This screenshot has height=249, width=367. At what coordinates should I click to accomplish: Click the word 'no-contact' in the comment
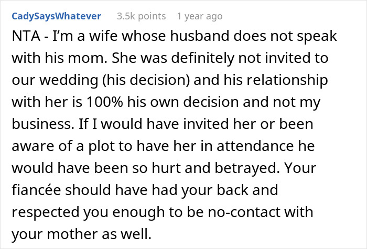pos(244,212)
